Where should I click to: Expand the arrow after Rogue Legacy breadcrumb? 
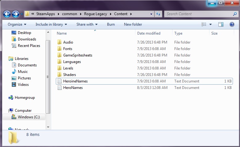point(110,14)
